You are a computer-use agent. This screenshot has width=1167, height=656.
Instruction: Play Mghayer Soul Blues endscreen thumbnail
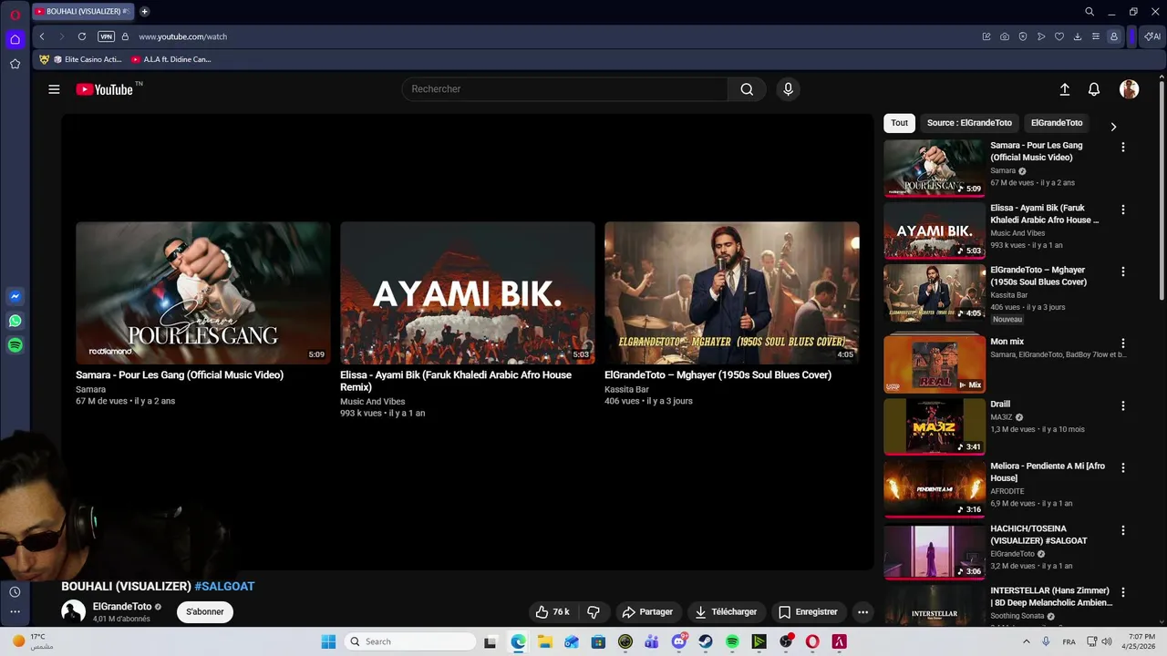click(x=732, y=293)
